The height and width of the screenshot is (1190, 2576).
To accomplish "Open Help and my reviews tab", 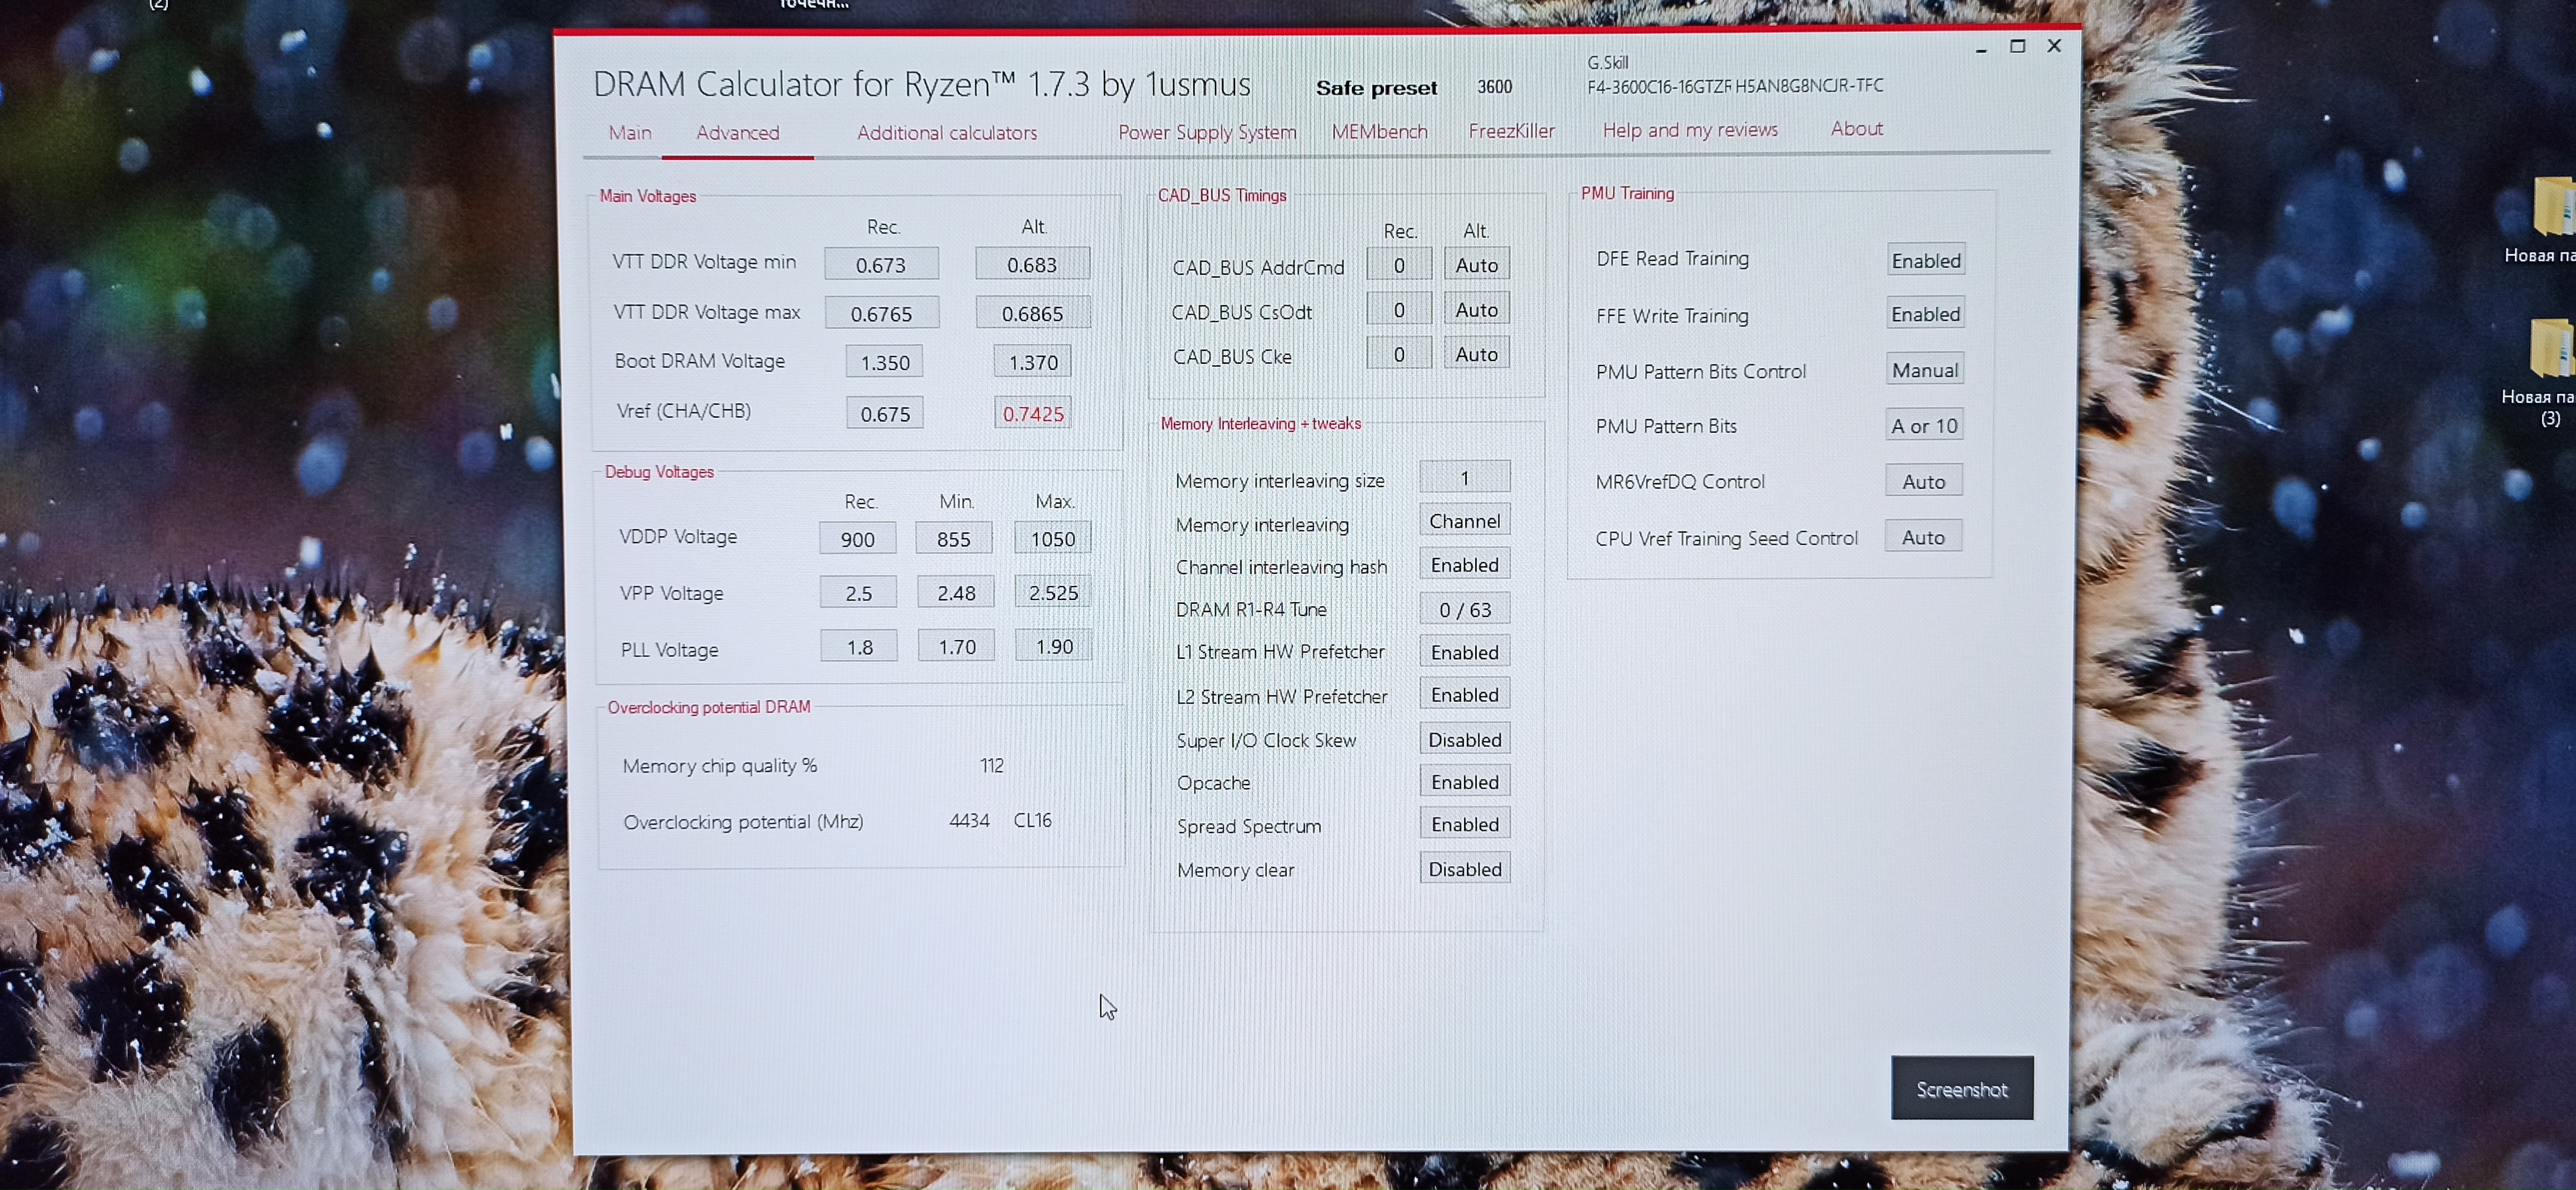I will pyautogui.click(x=1689, y=130).
